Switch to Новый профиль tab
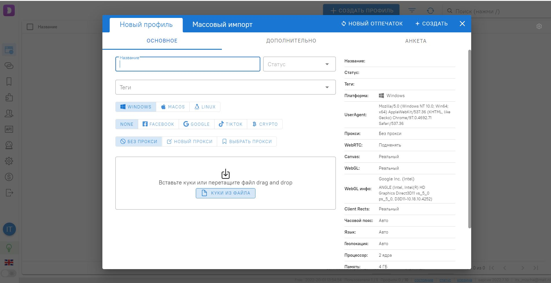 146,25
